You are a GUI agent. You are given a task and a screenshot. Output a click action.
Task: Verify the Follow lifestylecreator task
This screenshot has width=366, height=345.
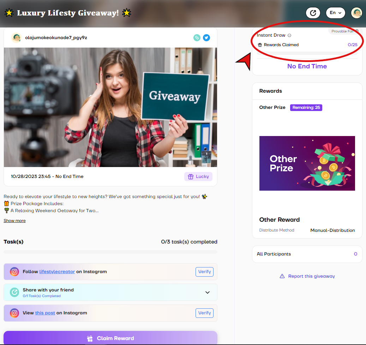point(204,272)
